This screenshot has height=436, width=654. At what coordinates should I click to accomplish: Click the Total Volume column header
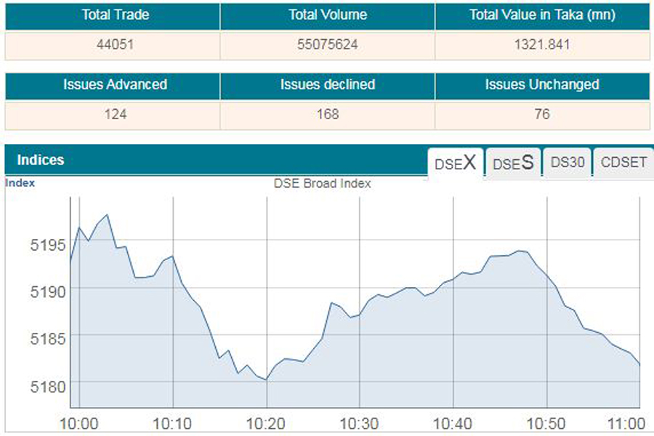pyautogui.click(x=328, y=15)
